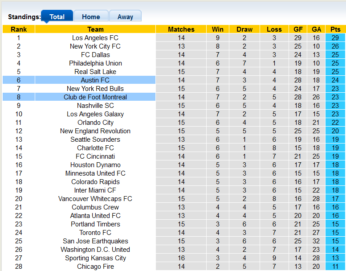Open the Home standings tab
Viewport: 346px width, 271px height.
coord(91,17)
